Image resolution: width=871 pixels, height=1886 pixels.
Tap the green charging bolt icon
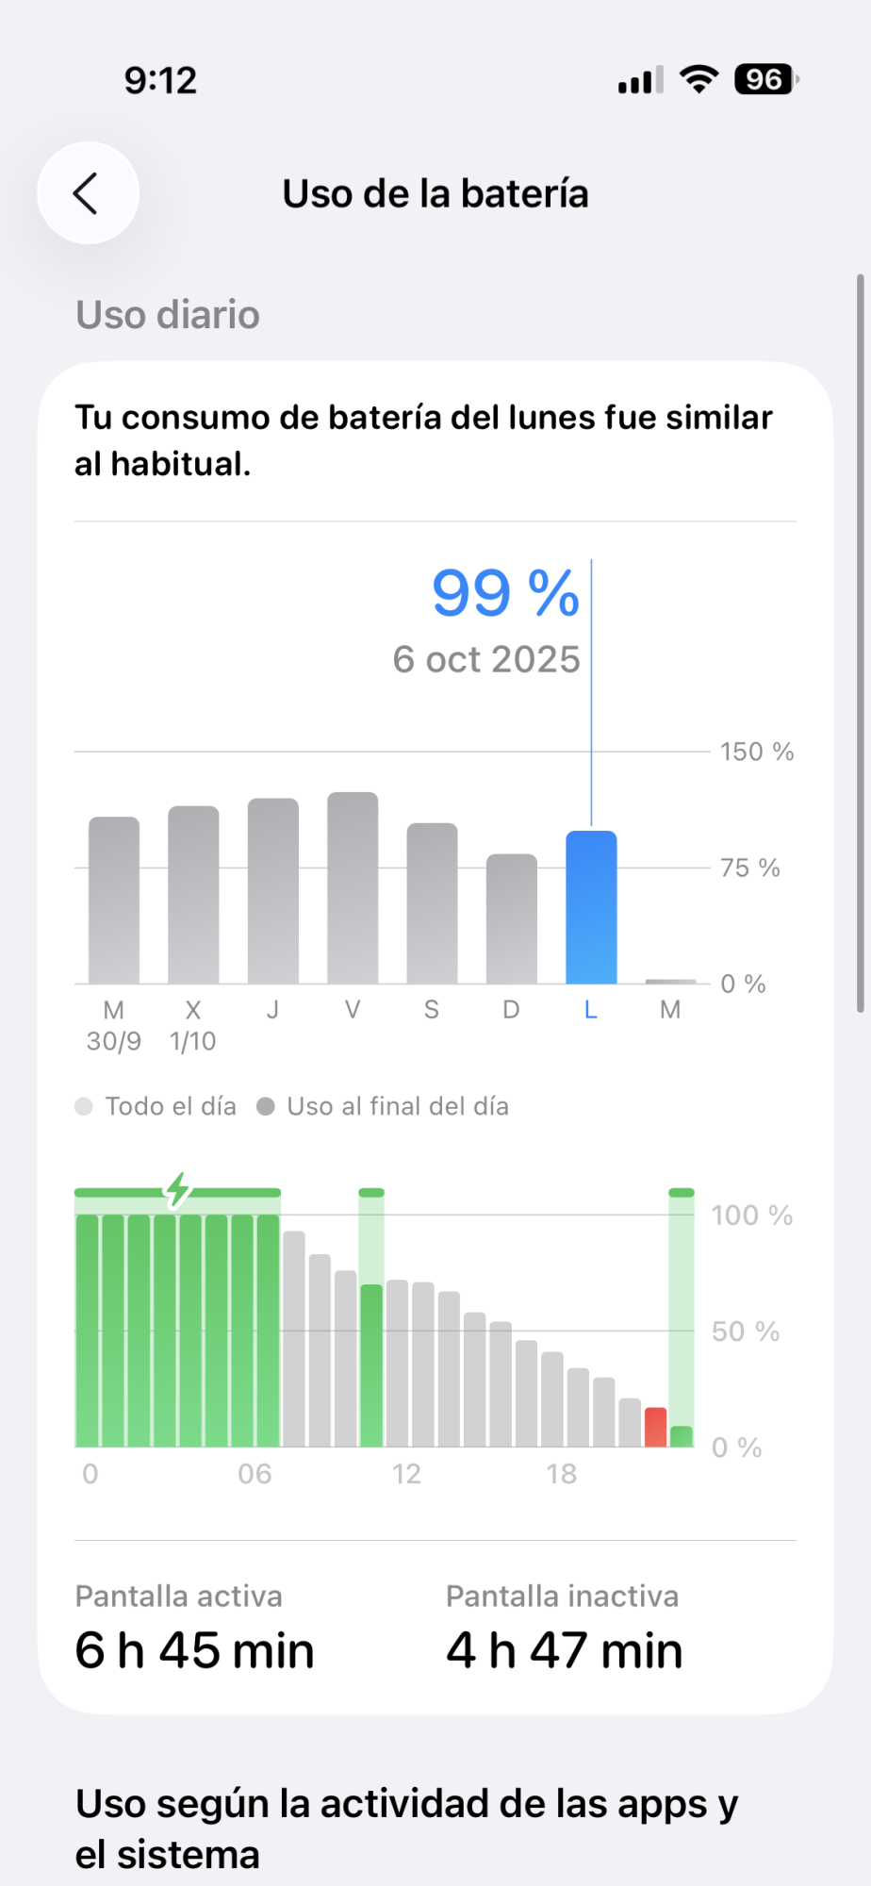pyautogui.click(x=177, y=1190)
